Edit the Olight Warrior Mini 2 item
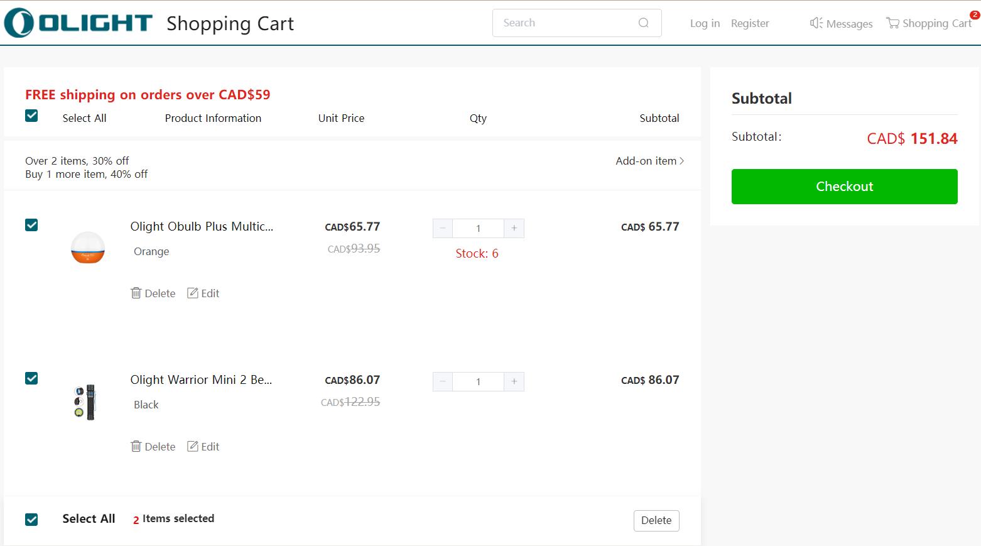The width and height of the screenshot is (981, 546). 203,447
